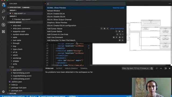Select Add Selection To Next Find Match
This screenshot has width=172, height=97.
click(x=86, y=40)
